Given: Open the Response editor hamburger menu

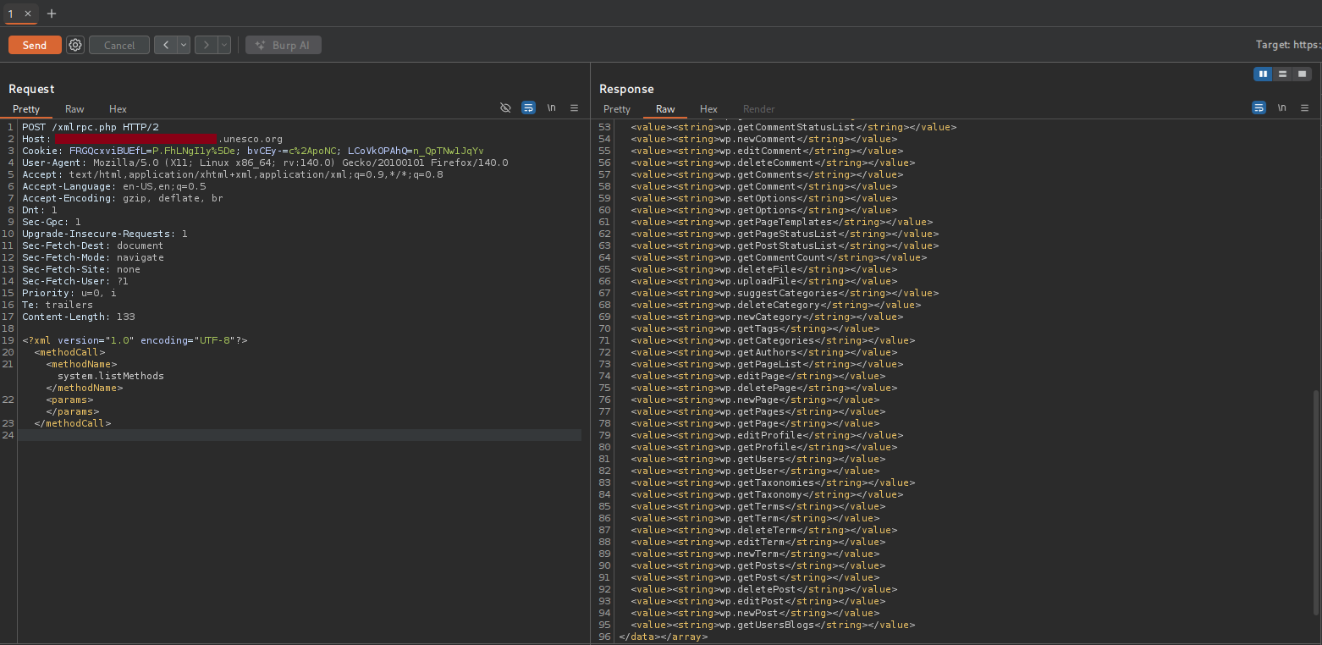Looking at the screenshot, I should [x=1304, y=107].
